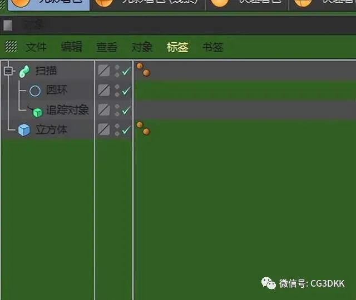Click the layer square in the 追踪对象 row
Image resolution: width=356 pixels, height=300 pixels.
click(104, 110)
